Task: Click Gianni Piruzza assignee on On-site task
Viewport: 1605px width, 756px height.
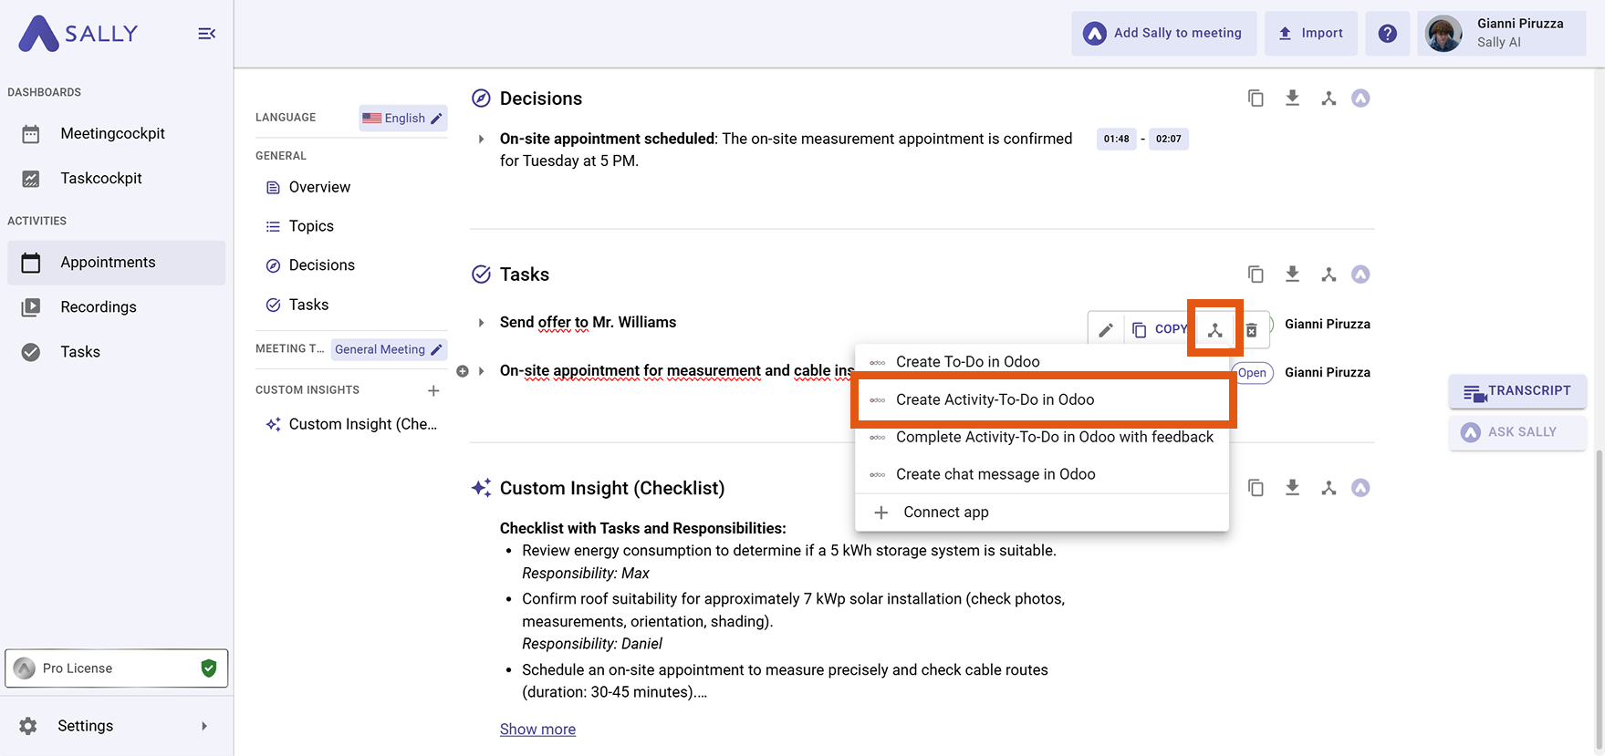Action: click(x=1327, y=373)
